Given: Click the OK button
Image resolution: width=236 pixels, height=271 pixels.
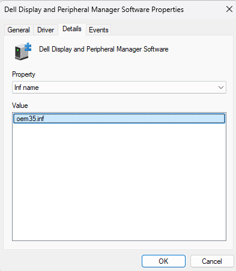Looking at the screenshot, I should 163,261.
